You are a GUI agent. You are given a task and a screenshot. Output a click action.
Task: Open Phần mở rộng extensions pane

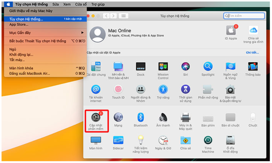tap(208, 89)
